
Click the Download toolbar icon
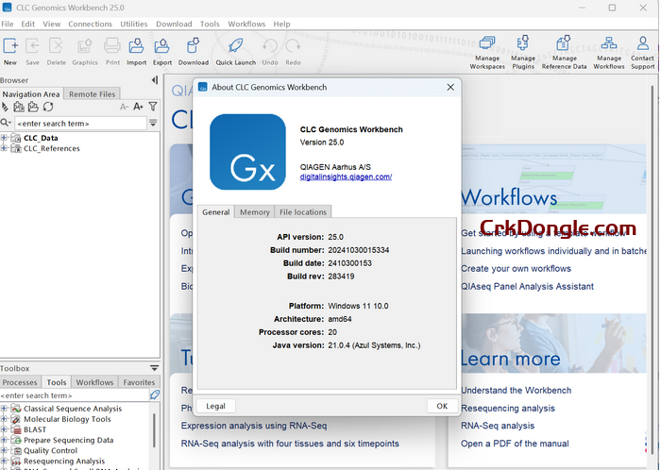(x=193, y=51)
